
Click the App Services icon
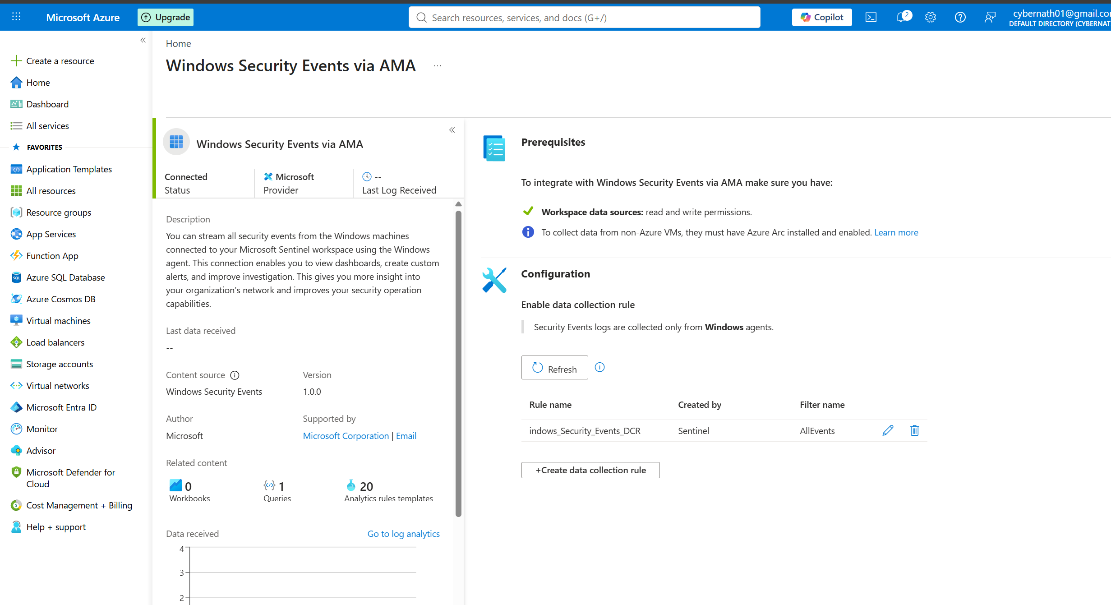pos(16,234)
